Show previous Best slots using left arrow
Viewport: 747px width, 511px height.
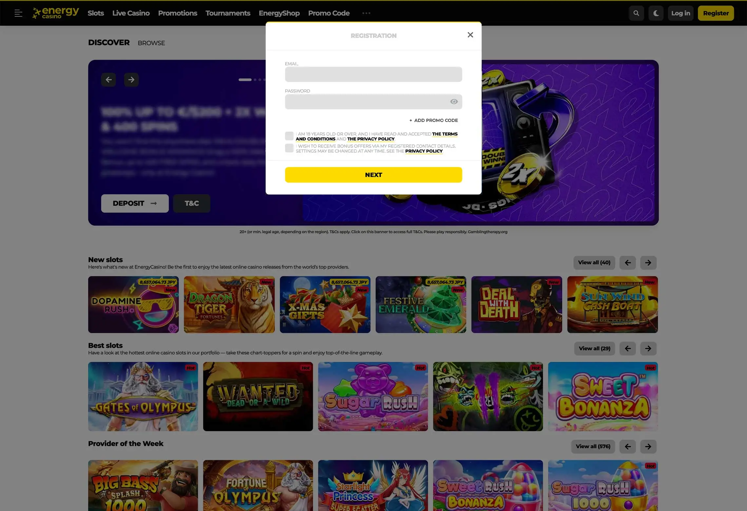(x=627, y=349)
